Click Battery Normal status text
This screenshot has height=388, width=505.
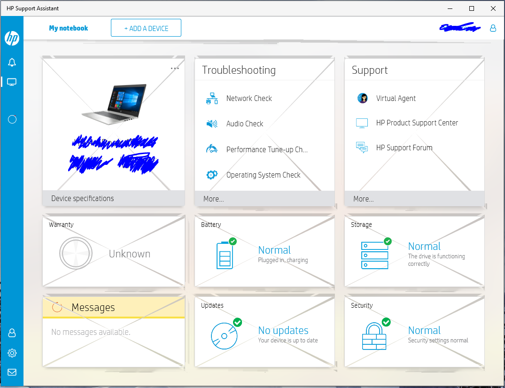tap(274, 250)
